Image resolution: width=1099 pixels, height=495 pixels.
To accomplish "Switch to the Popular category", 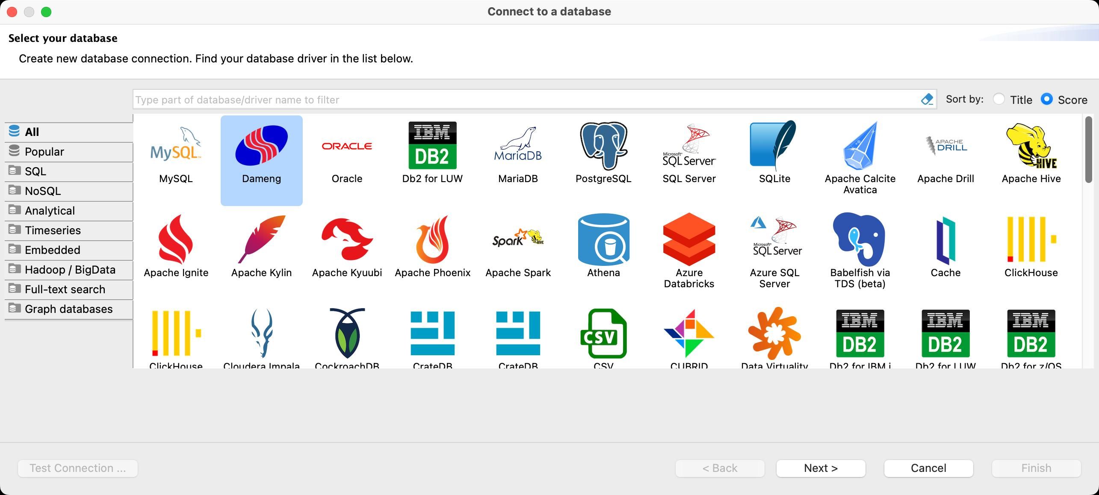I will 69,151.
